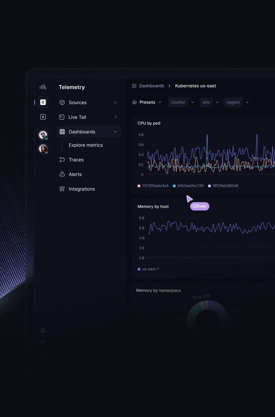Click the Integrations icon
This screenshot has width=275, height=417.
(x=62, y=189)
